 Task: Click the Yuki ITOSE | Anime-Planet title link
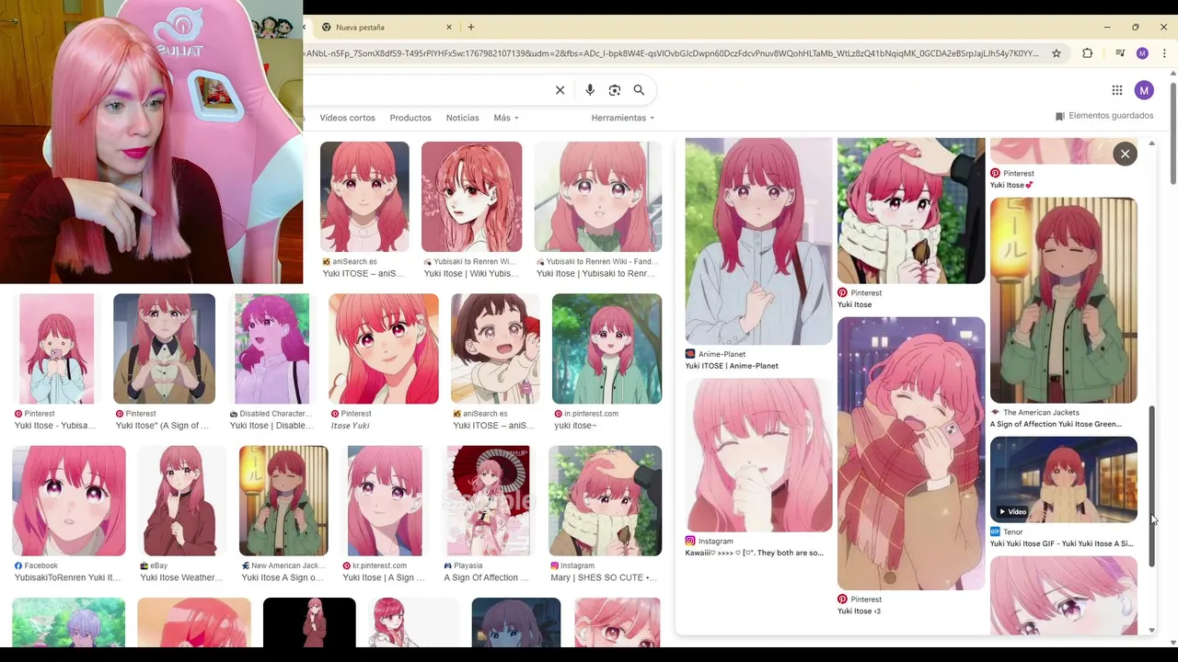click(x=732, y=366)
